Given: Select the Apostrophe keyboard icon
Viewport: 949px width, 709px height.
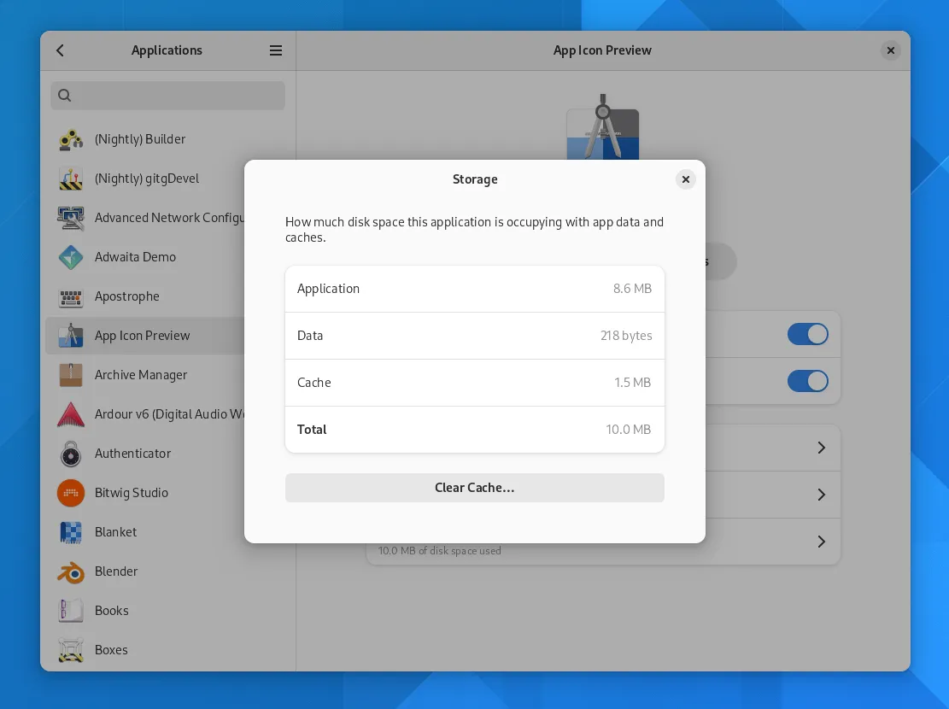Looking at the screenshot, I should click(71, 296).
